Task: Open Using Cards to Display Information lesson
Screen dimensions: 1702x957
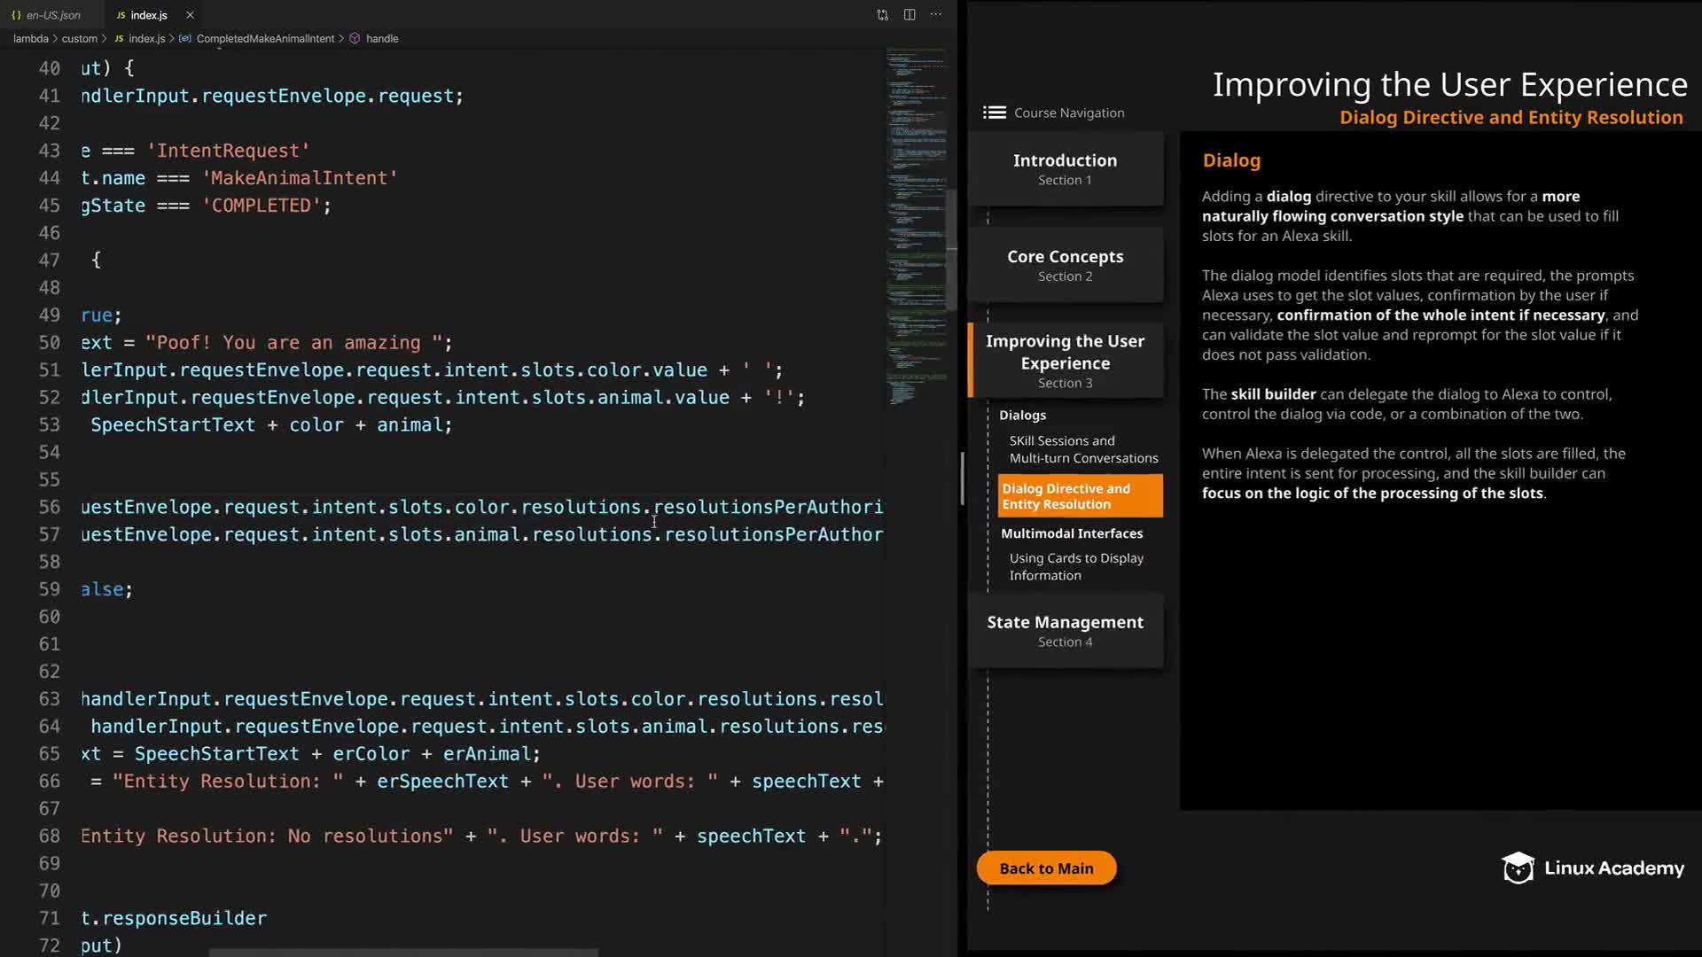Action: (1075, 566)
